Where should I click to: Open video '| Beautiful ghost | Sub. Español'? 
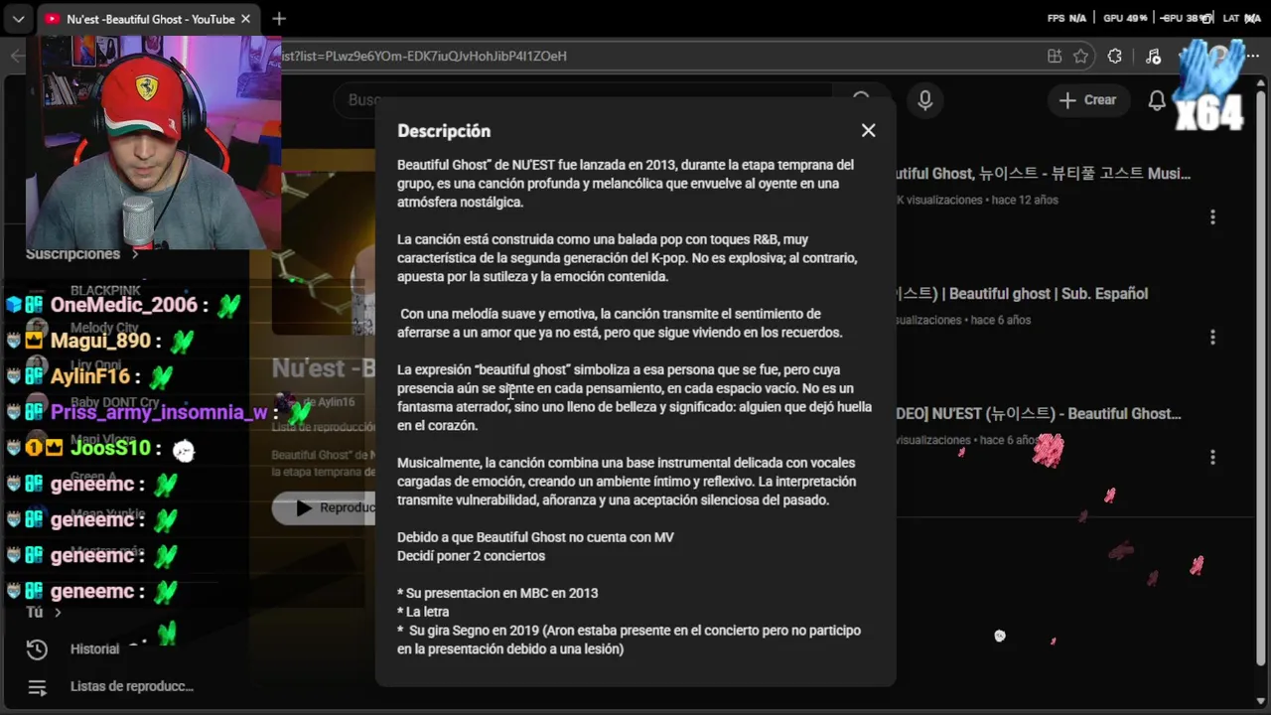[1022, 294]
